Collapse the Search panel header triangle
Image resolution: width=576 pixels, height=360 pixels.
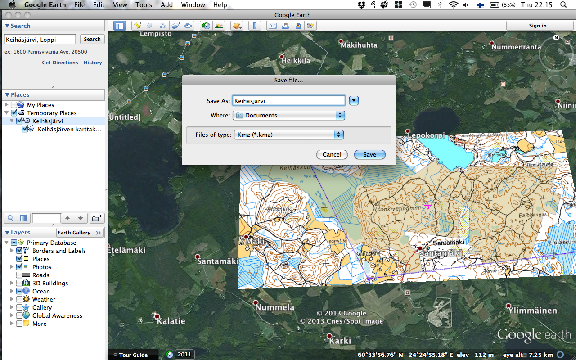click(x=7, y=26)
